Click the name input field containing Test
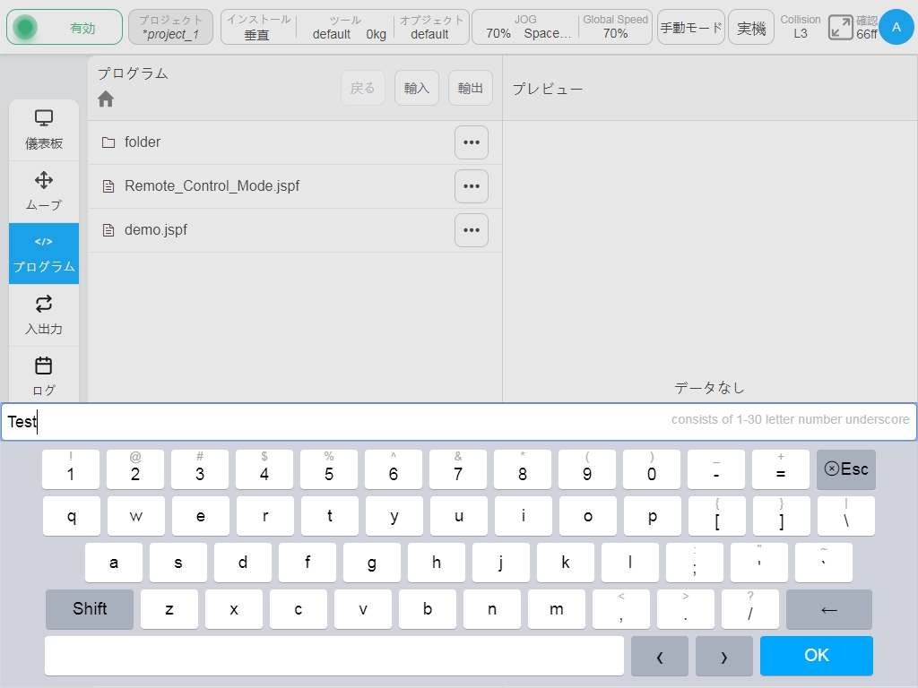This screenshot has width=918, height=688. pyautogui.click(x=458, y=421)
